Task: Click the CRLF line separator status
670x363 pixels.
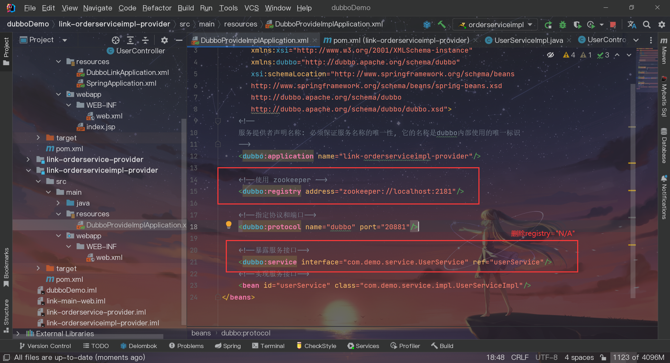Action: click(x=520, y=357)
